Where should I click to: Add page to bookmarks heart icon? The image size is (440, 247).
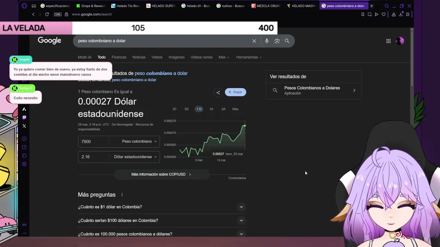coord(384,14)
